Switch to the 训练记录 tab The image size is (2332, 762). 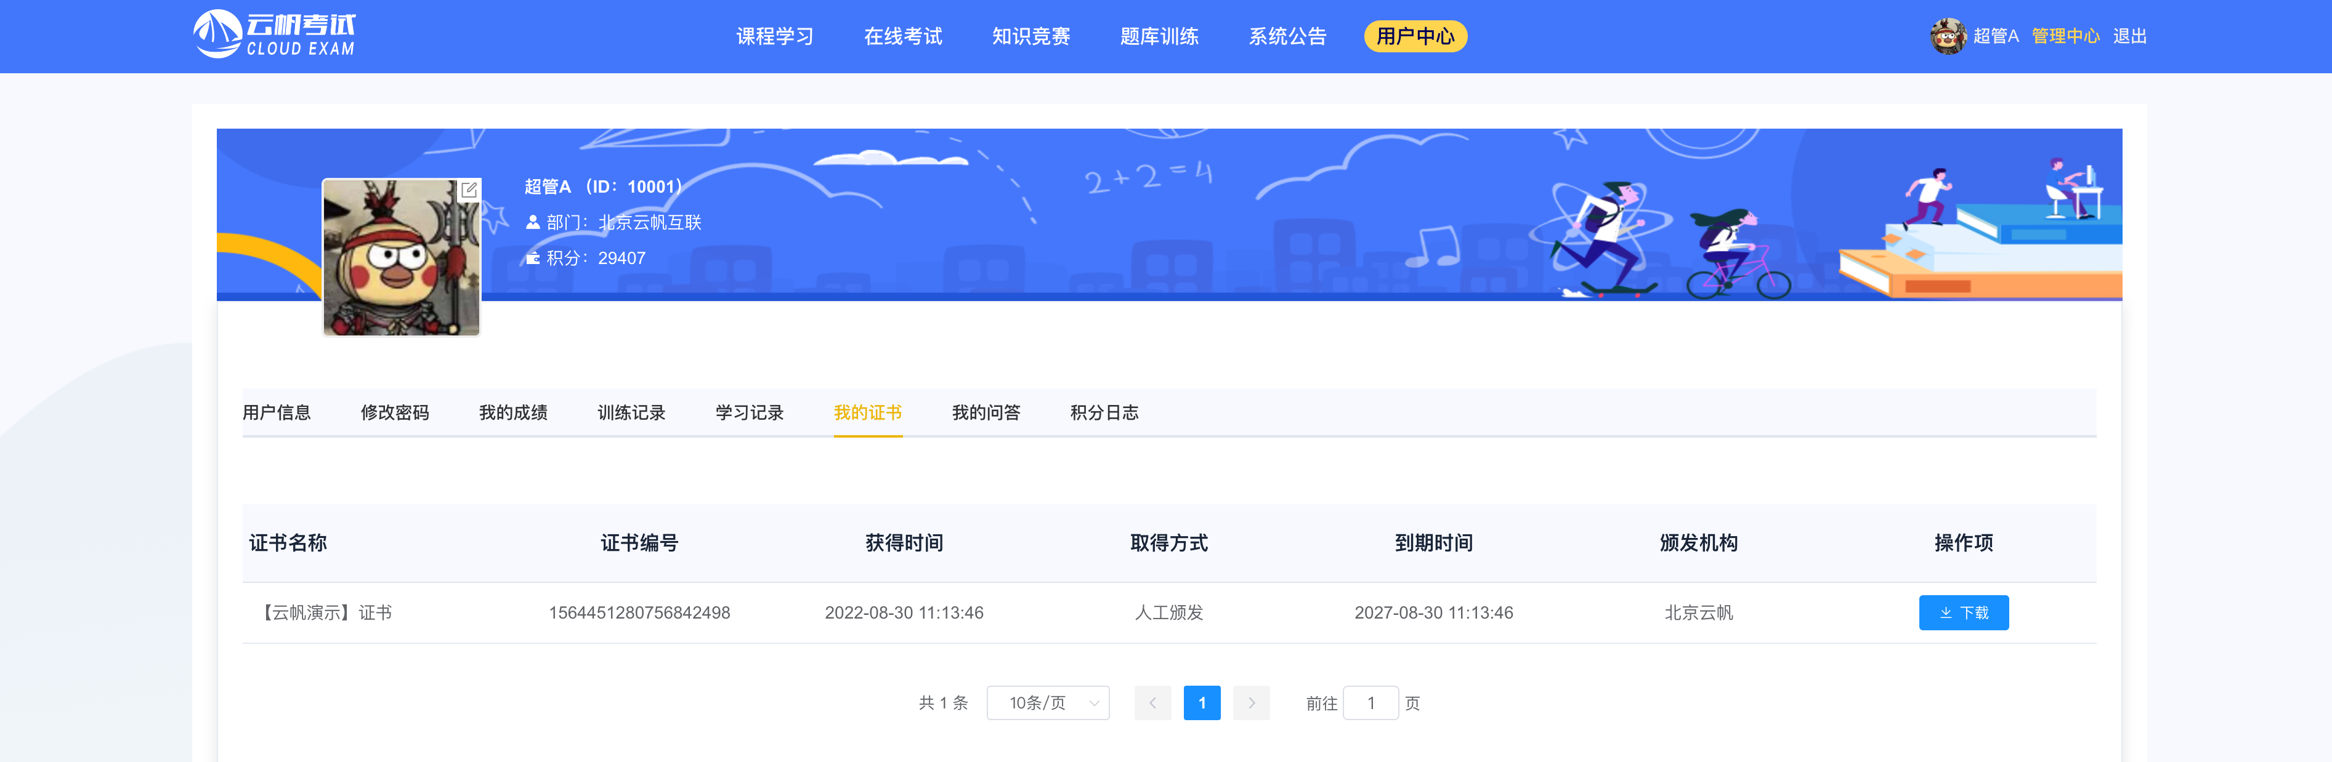click(x=631, y=412)
